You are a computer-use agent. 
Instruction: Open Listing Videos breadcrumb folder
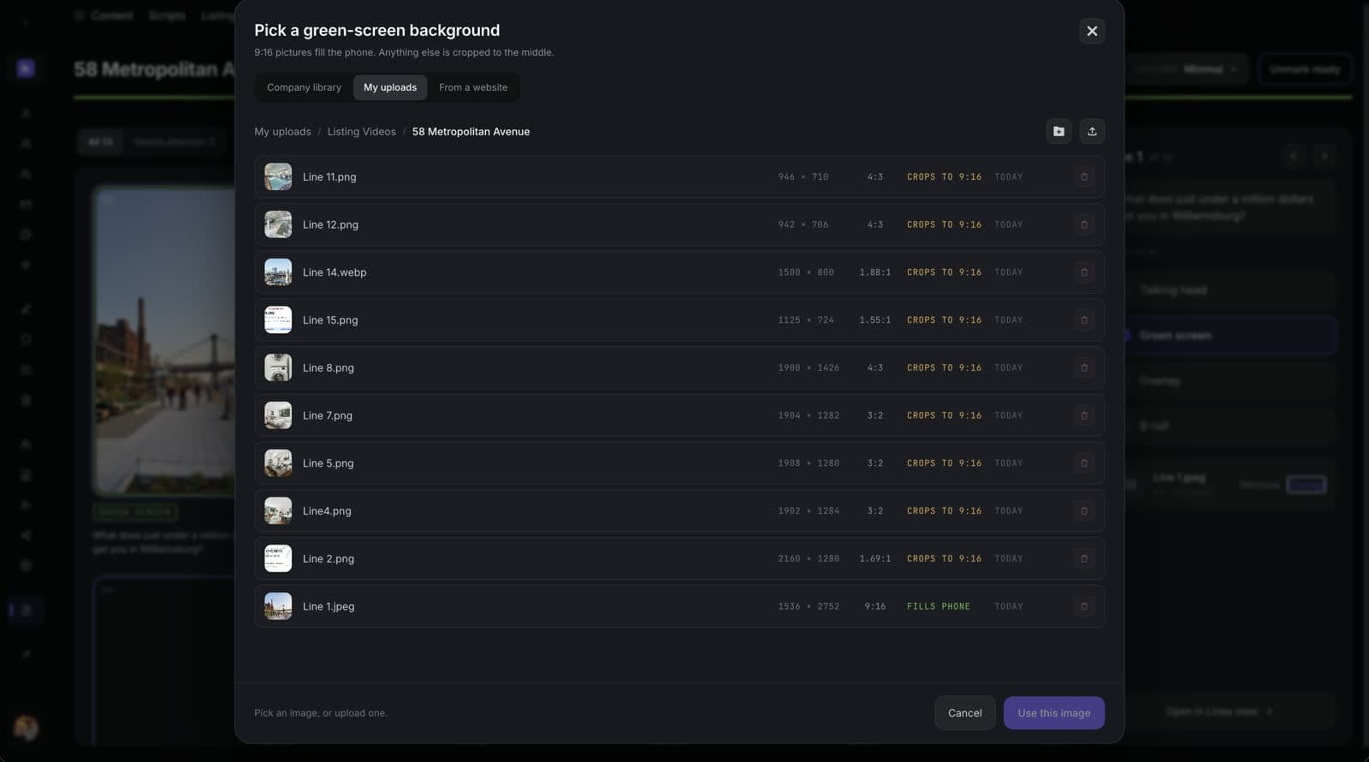[x=361, y=132]
